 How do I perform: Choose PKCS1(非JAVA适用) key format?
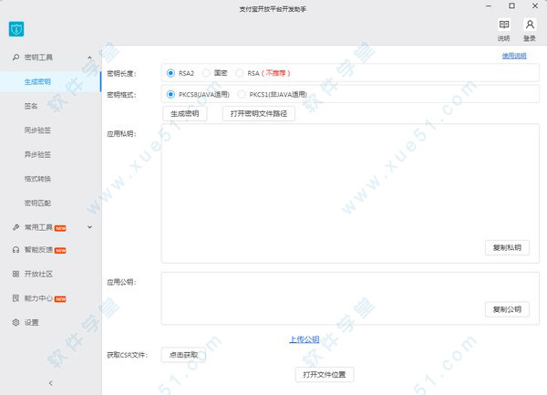tap(242, 95)
